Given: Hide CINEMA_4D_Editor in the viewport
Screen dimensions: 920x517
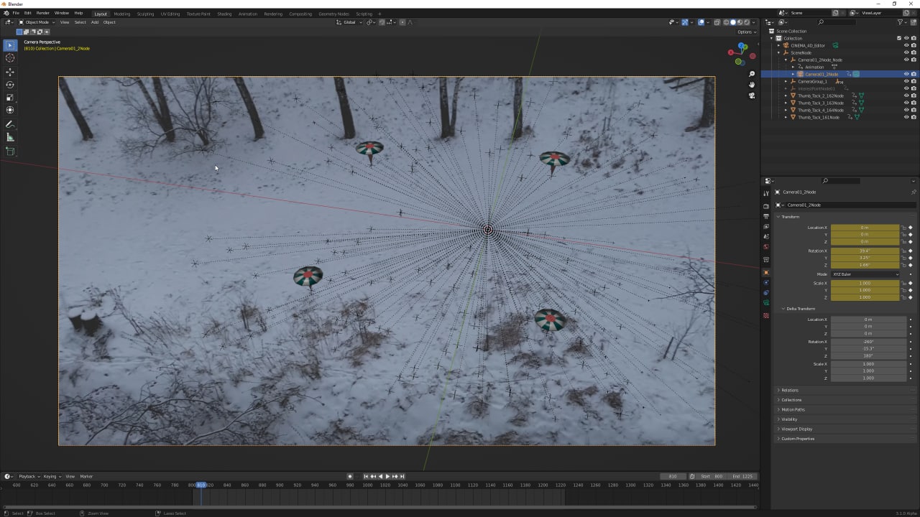Looking at the screenshot, I should click(x=906, y=45).
